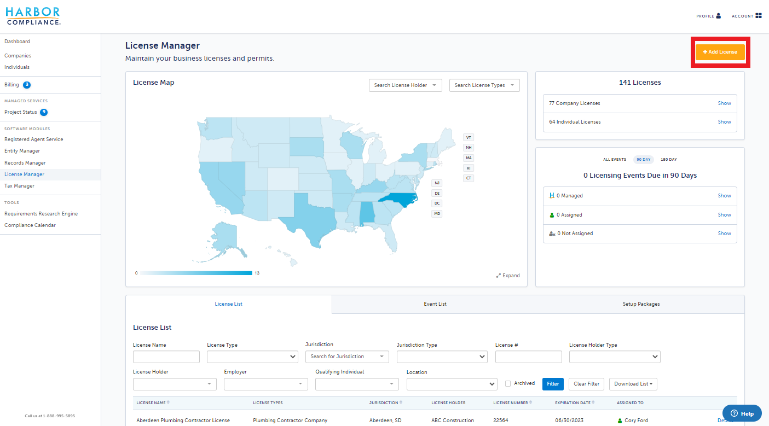Viewport: 769px width, 426px height.
Task: Click the License Name input field
Action: pyautogui.click(x=166, y=357)
